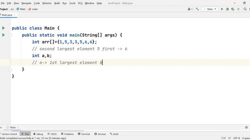Change LF line separator in status bar

[x=229, y=138]
